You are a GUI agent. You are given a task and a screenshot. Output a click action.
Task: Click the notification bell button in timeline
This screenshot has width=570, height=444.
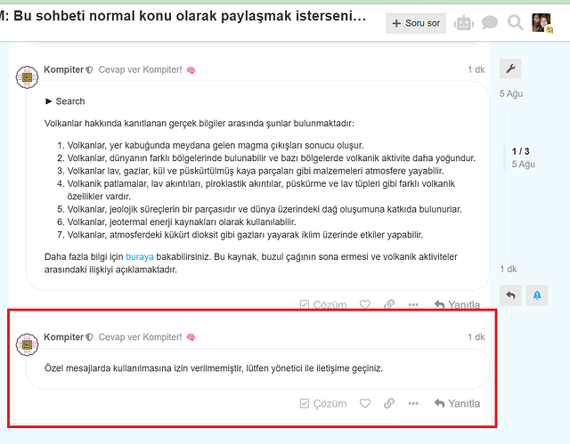click(x=537, y=295)
